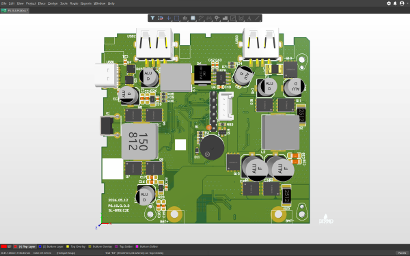Select the Top Overlay layer tab
The width and height of the screenshot is (410, 256).
click(x=76, y=246)
